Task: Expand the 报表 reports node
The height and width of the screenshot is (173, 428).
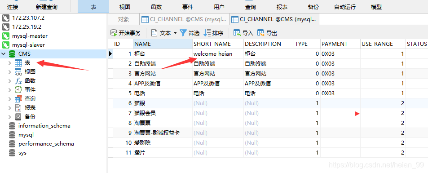Action: coord(10,108)
